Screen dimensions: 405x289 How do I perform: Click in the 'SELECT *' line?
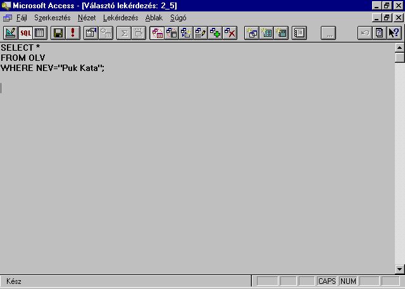tap(20, 48)
